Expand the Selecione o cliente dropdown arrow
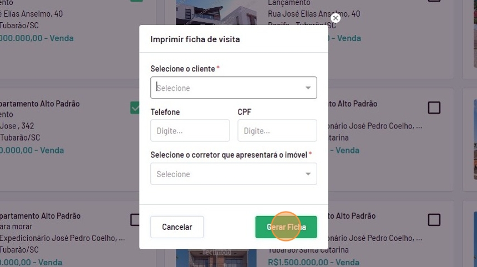The height and width of the screenshot is (267, 477). [x=308, y=88]
